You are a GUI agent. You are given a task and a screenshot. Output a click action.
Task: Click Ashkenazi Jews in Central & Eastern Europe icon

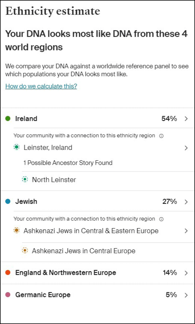(17, 231)
